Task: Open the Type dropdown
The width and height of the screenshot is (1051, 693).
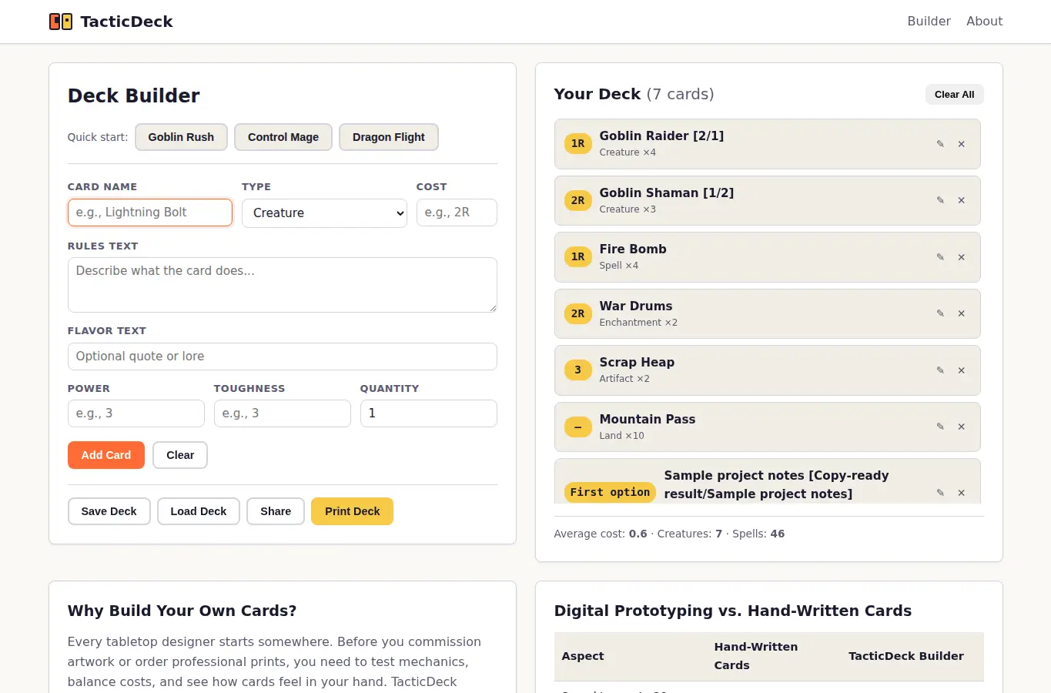Action: [x=324, y=213]
